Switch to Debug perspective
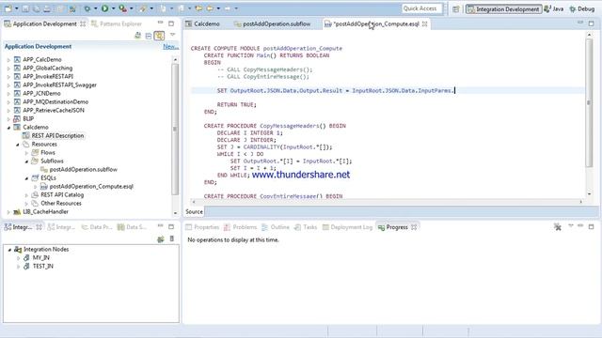This screenshot has height=338, width=602. click(x=582, y=8)
